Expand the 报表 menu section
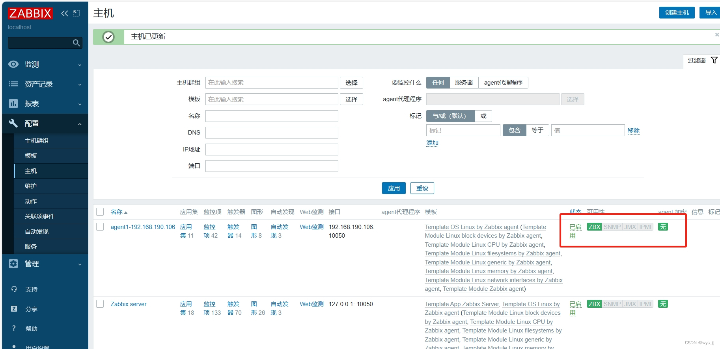Viewport: 720px width, 349px height. click(45, 103)
